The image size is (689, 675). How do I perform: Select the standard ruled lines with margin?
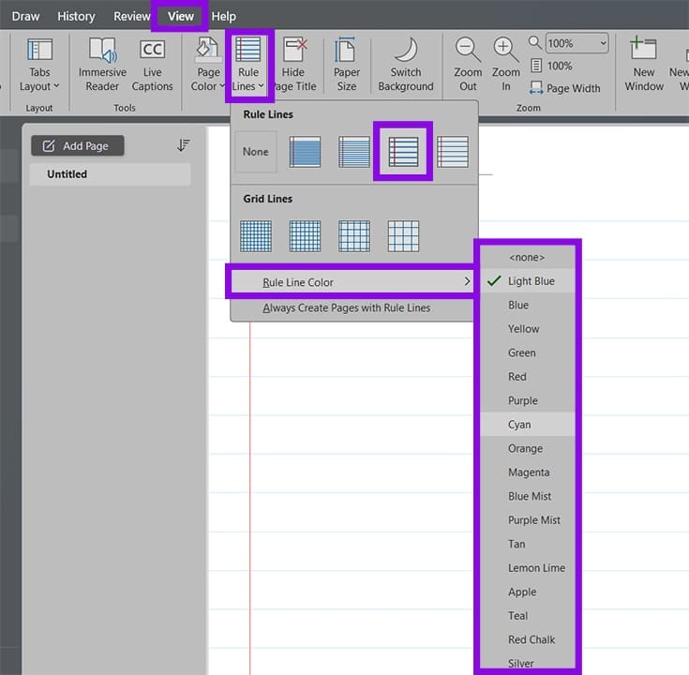[x=403, y=152]
